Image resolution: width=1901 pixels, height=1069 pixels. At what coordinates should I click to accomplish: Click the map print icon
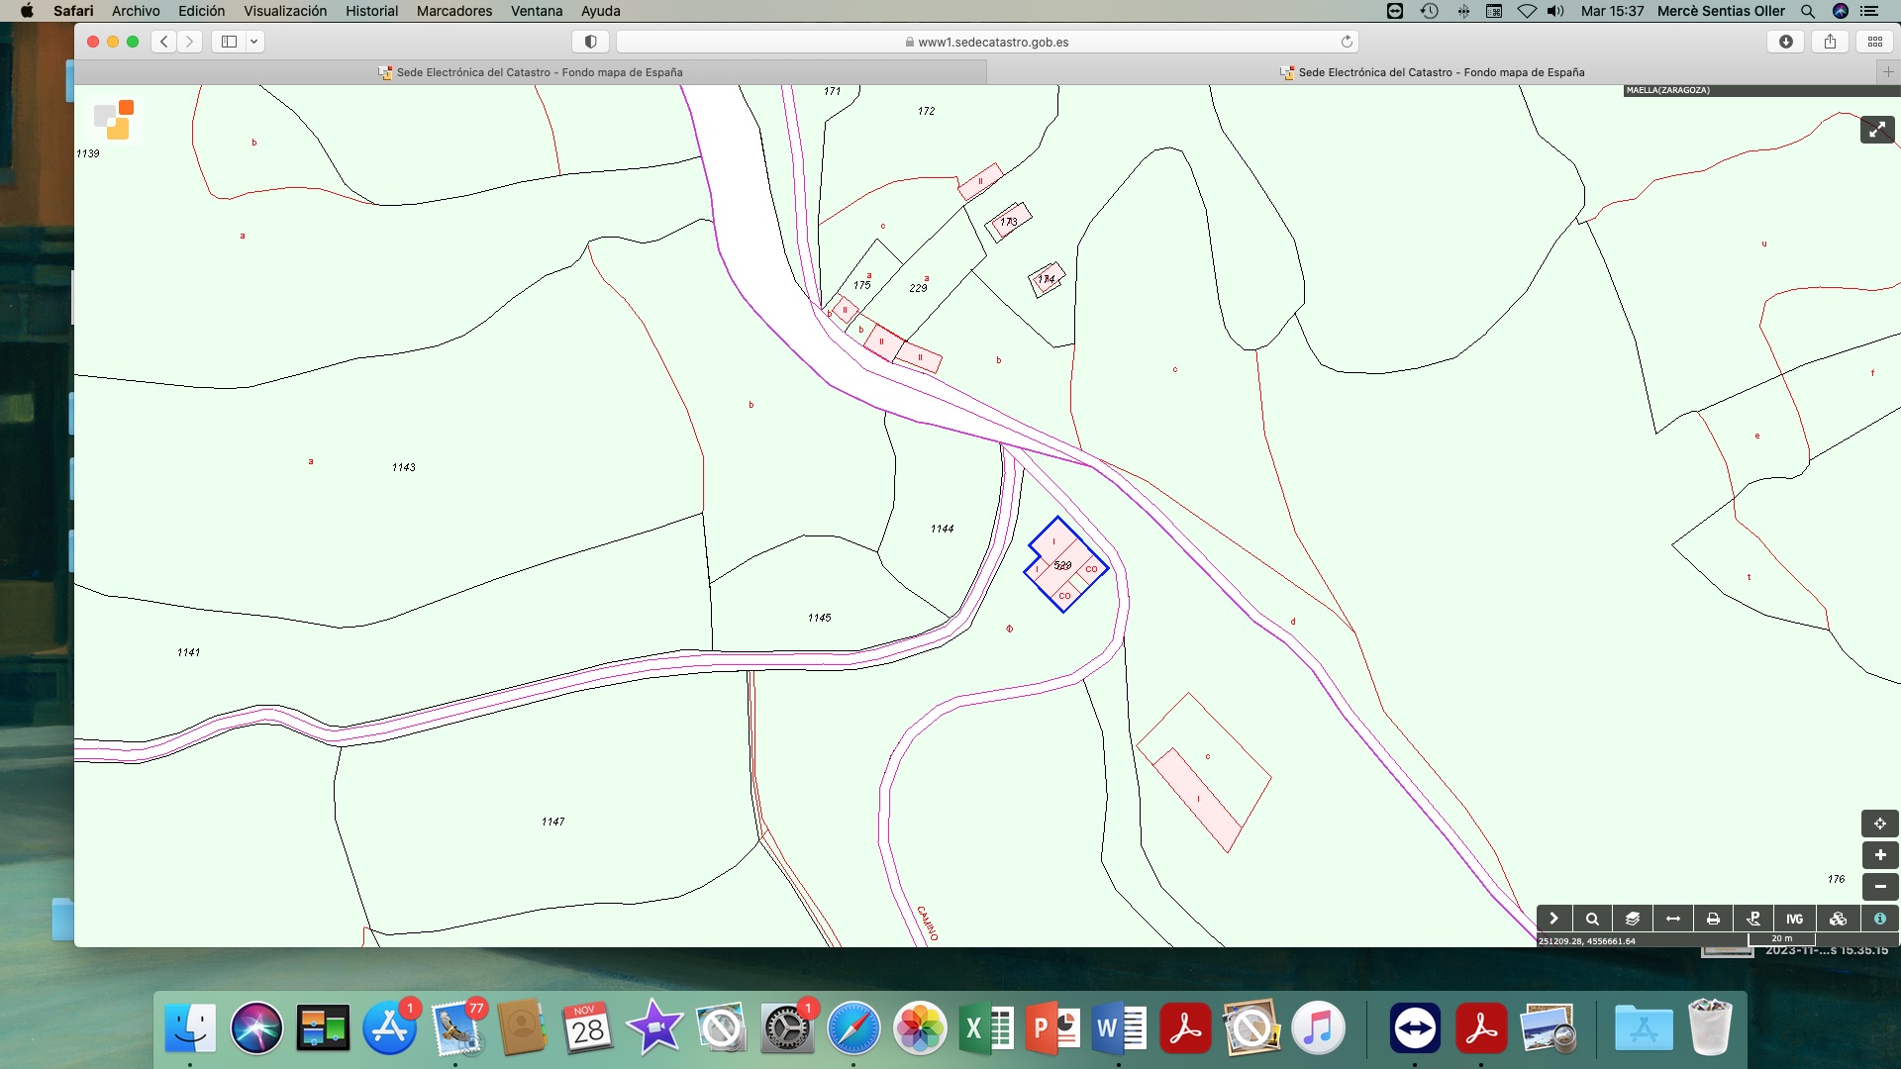coord(1713,919)
